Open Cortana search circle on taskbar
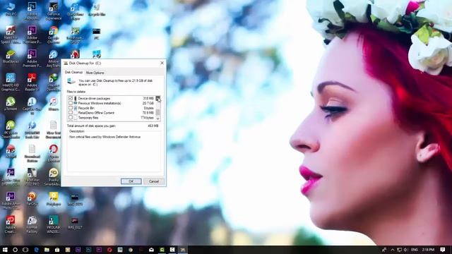 (15, 250)
